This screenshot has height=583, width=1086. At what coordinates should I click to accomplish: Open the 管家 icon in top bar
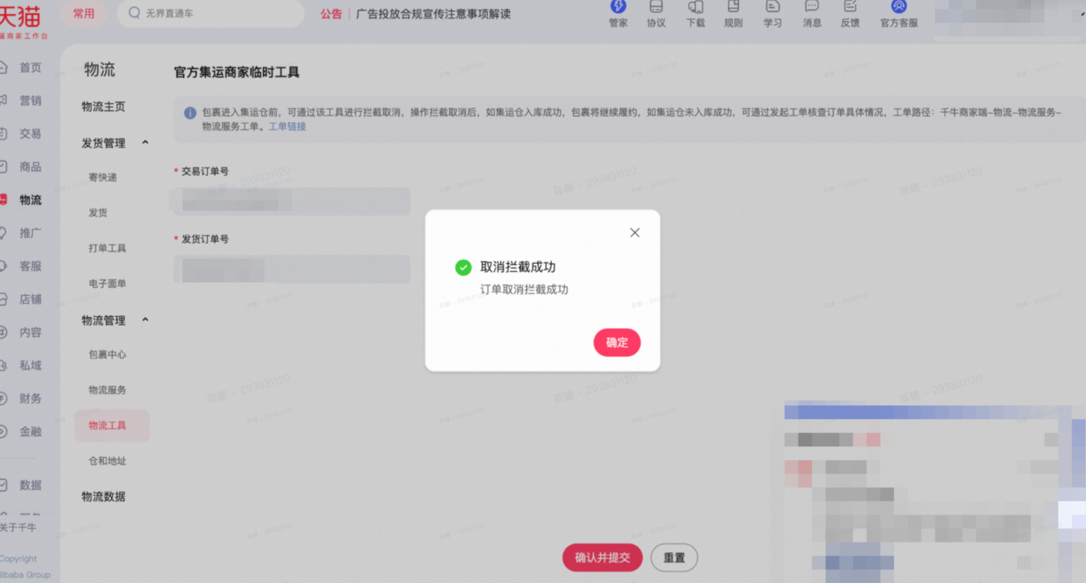coord(618,14)
